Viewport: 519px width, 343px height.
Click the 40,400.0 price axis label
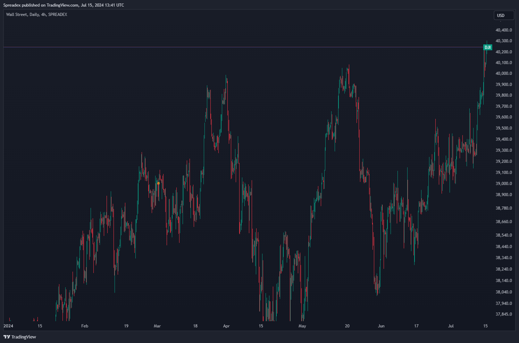(x=504, y=30)
